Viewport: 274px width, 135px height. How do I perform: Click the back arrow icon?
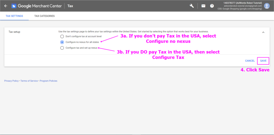6,6
